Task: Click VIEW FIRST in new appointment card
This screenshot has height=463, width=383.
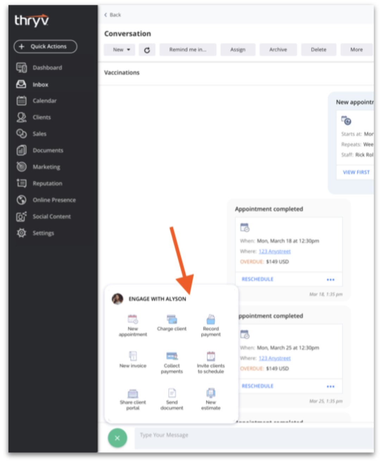Action: (x=356, y=172)
